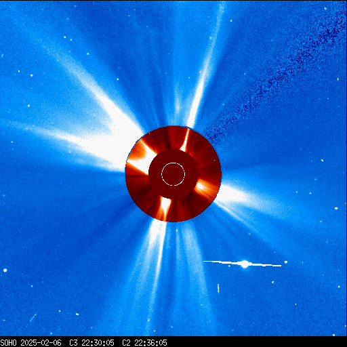The width and height of the screenshot is (347, 347).
Task: Click the bright spot at C2 lower right
Action: 201,186
